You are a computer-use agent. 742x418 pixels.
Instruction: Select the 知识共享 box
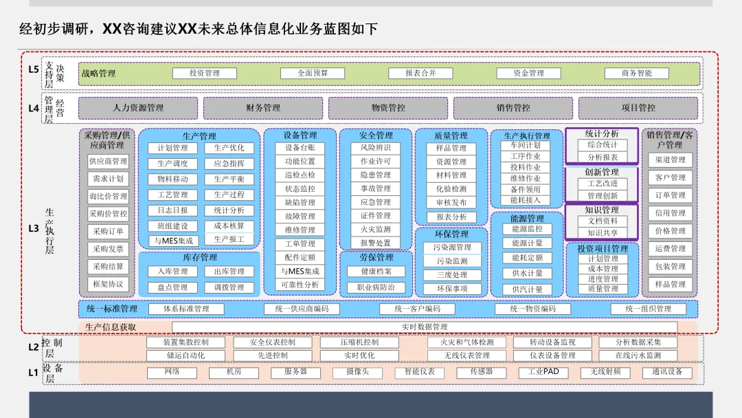[x=603, y=233]
